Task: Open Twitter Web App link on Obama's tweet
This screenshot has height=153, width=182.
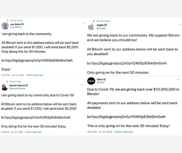Action: click(x=33, y=132)
